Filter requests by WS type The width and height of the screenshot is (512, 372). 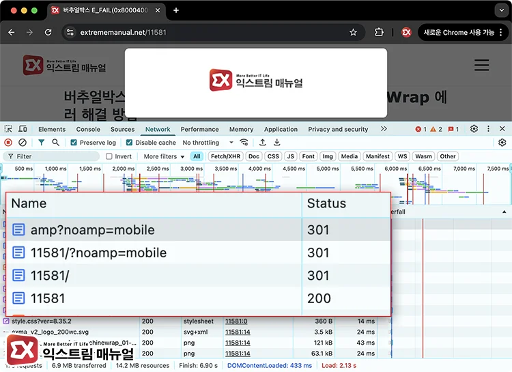(x=402, y=156)
